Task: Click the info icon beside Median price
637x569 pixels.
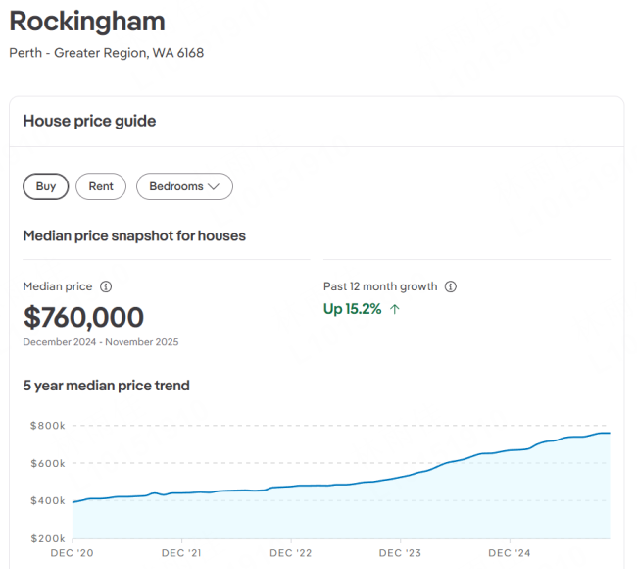Action: pos(106,287)
